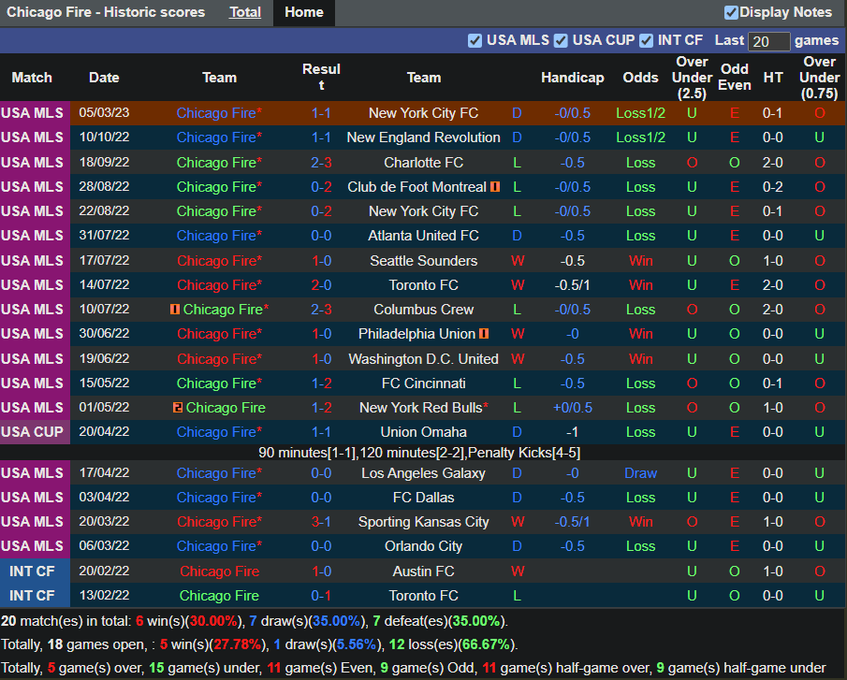The height and width of the screenshot is (680, 847).
Task: Select the USA CUP league cell on 20/04/22
Action: [x=35, y=432]
